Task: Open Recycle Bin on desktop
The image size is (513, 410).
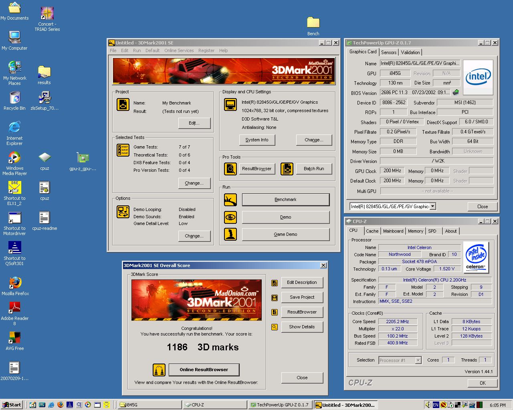Action: coord(14,97)
